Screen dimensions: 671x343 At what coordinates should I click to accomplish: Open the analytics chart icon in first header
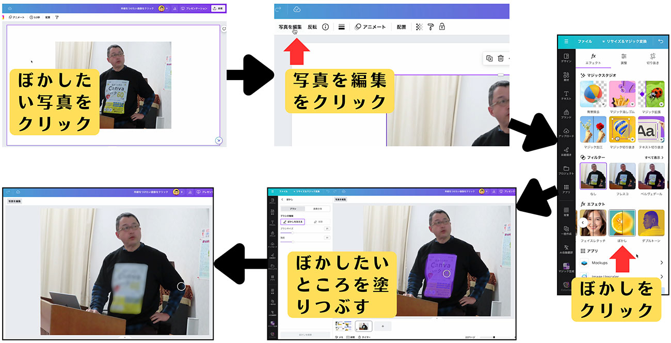174,9
